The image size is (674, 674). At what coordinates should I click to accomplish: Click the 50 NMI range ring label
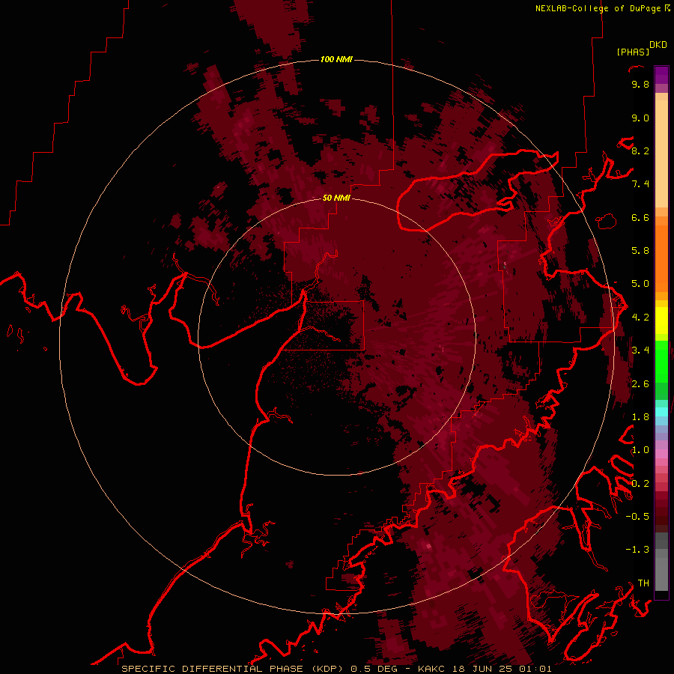(x=336, y=198)
